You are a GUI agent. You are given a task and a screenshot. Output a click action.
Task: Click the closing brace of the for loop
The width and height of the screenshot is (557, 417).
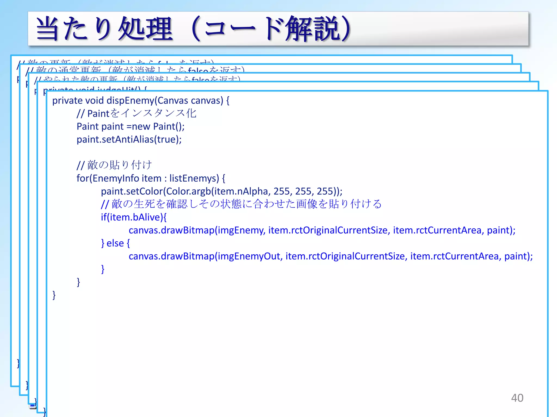[79, 282]
